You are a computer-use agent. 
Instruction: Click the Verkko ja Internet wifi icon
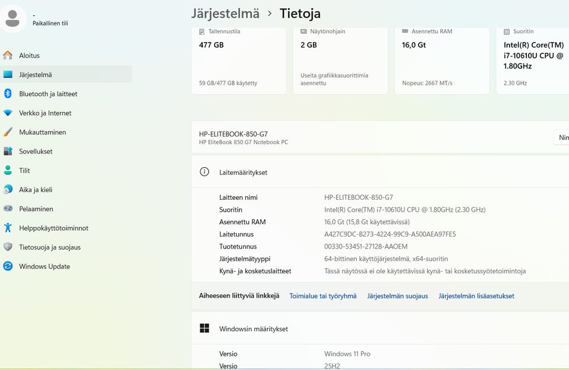(x=8, y=113)
